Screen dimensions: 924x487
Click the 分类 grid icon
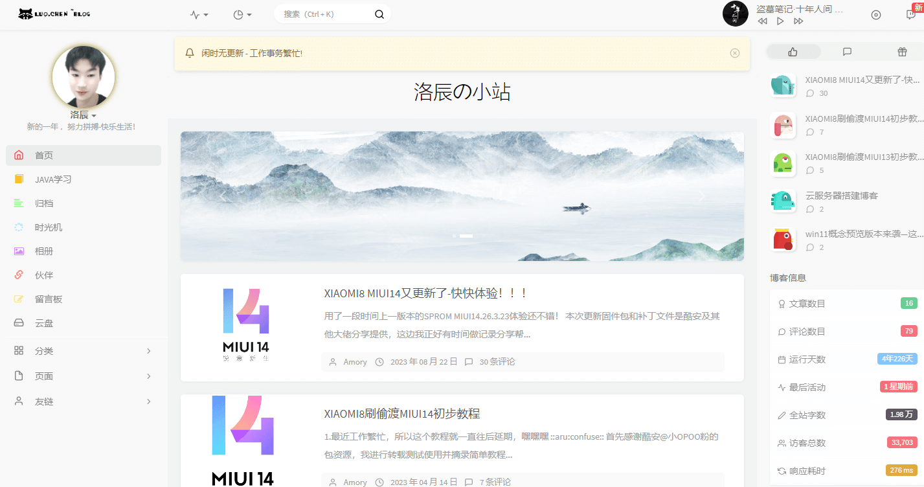[x=19, y=351]
